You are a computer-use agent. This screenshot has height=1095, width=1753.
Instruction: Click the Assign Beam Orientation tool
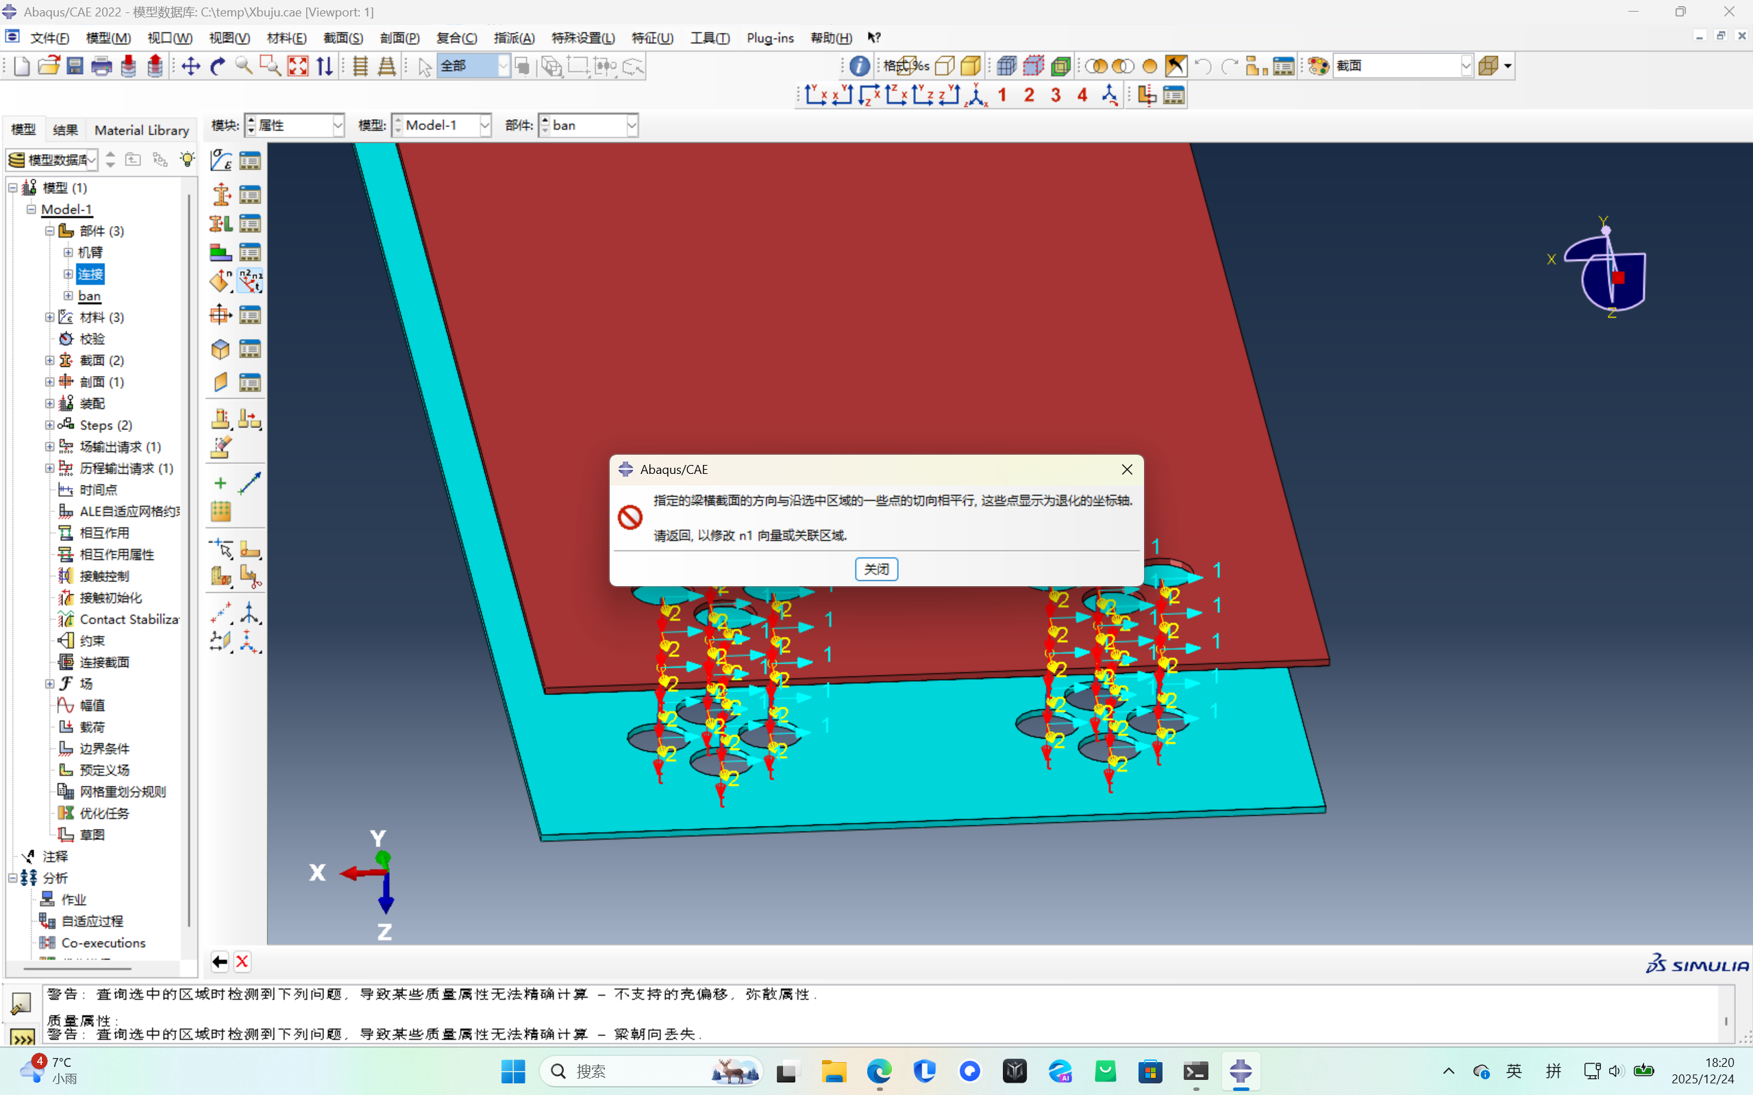250,281
